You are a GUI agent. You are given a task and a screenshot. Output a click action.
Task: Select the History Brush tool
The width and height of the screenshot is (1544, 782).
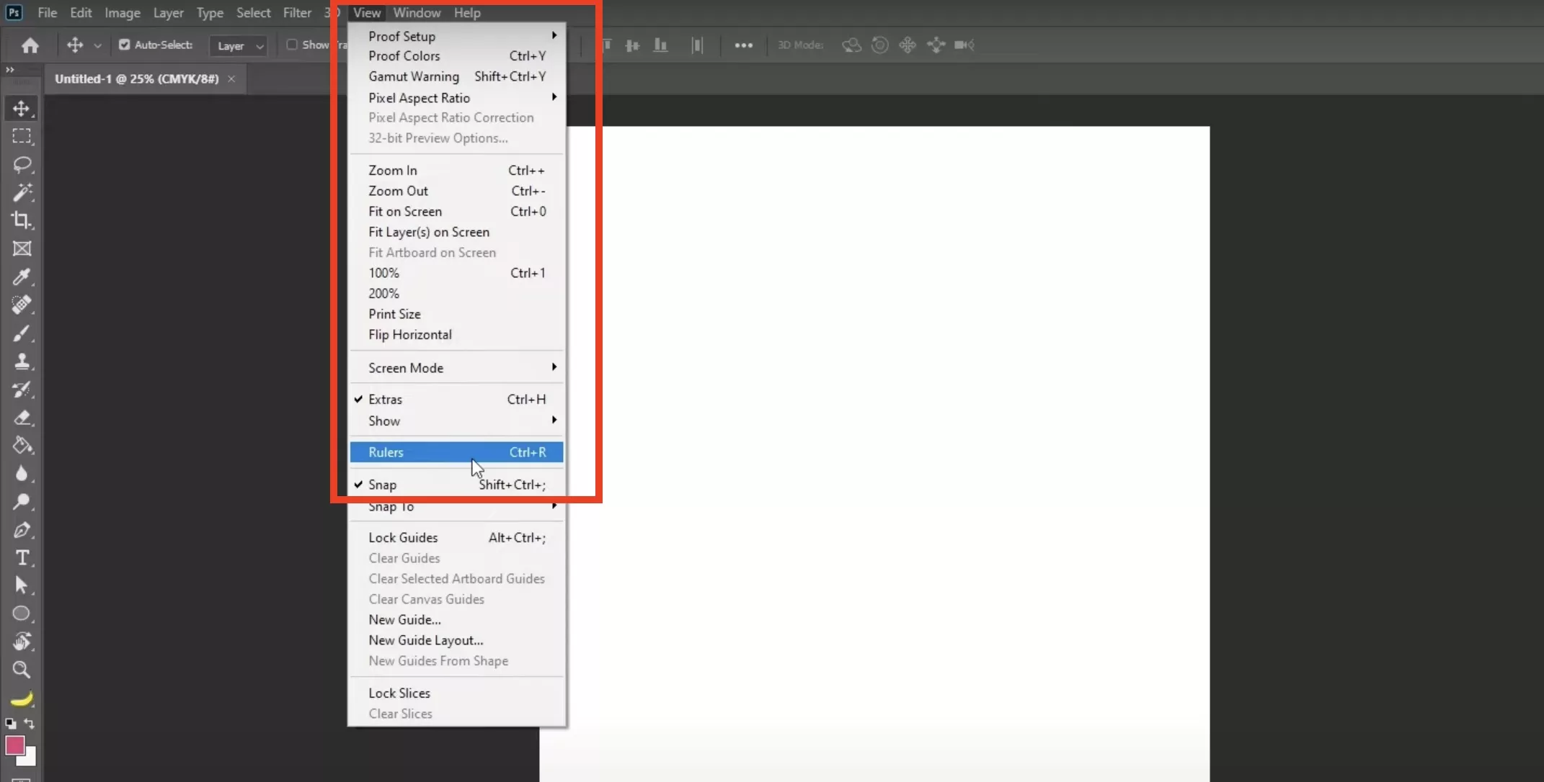22,389
